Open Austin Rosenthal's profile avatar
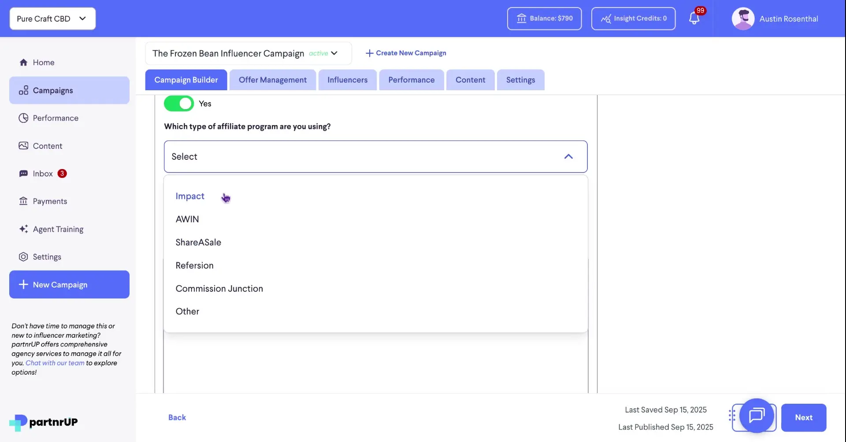The height and width of the screenshot is (442, 846). [743, 18]
